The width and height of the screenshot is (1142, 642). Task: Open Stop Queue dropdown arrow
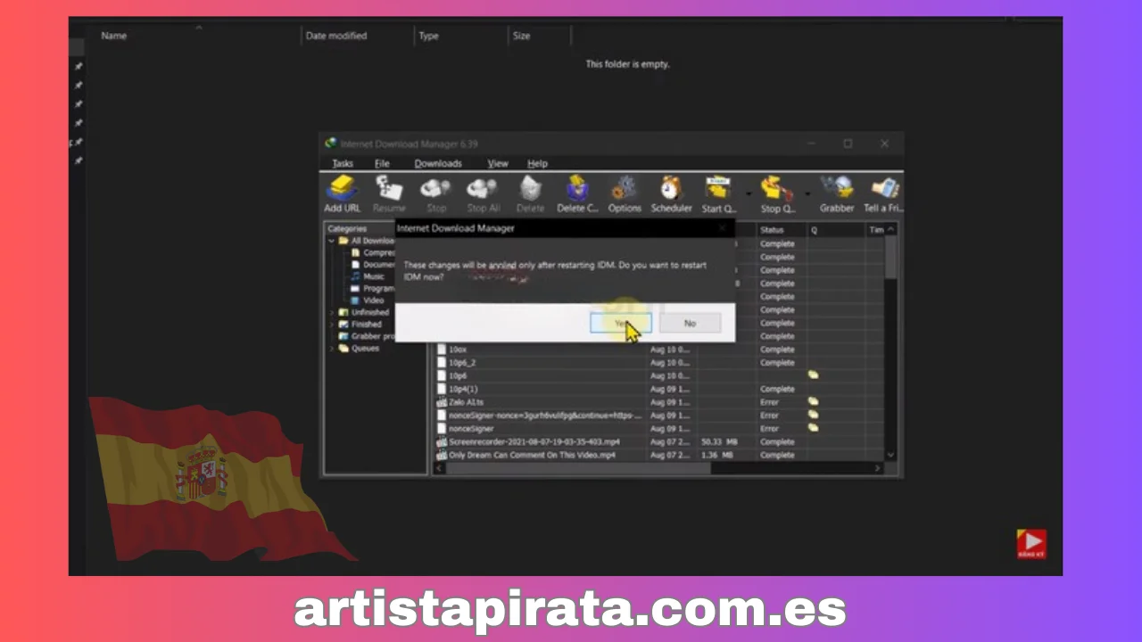pyautogui.click(x=807, y=193)
